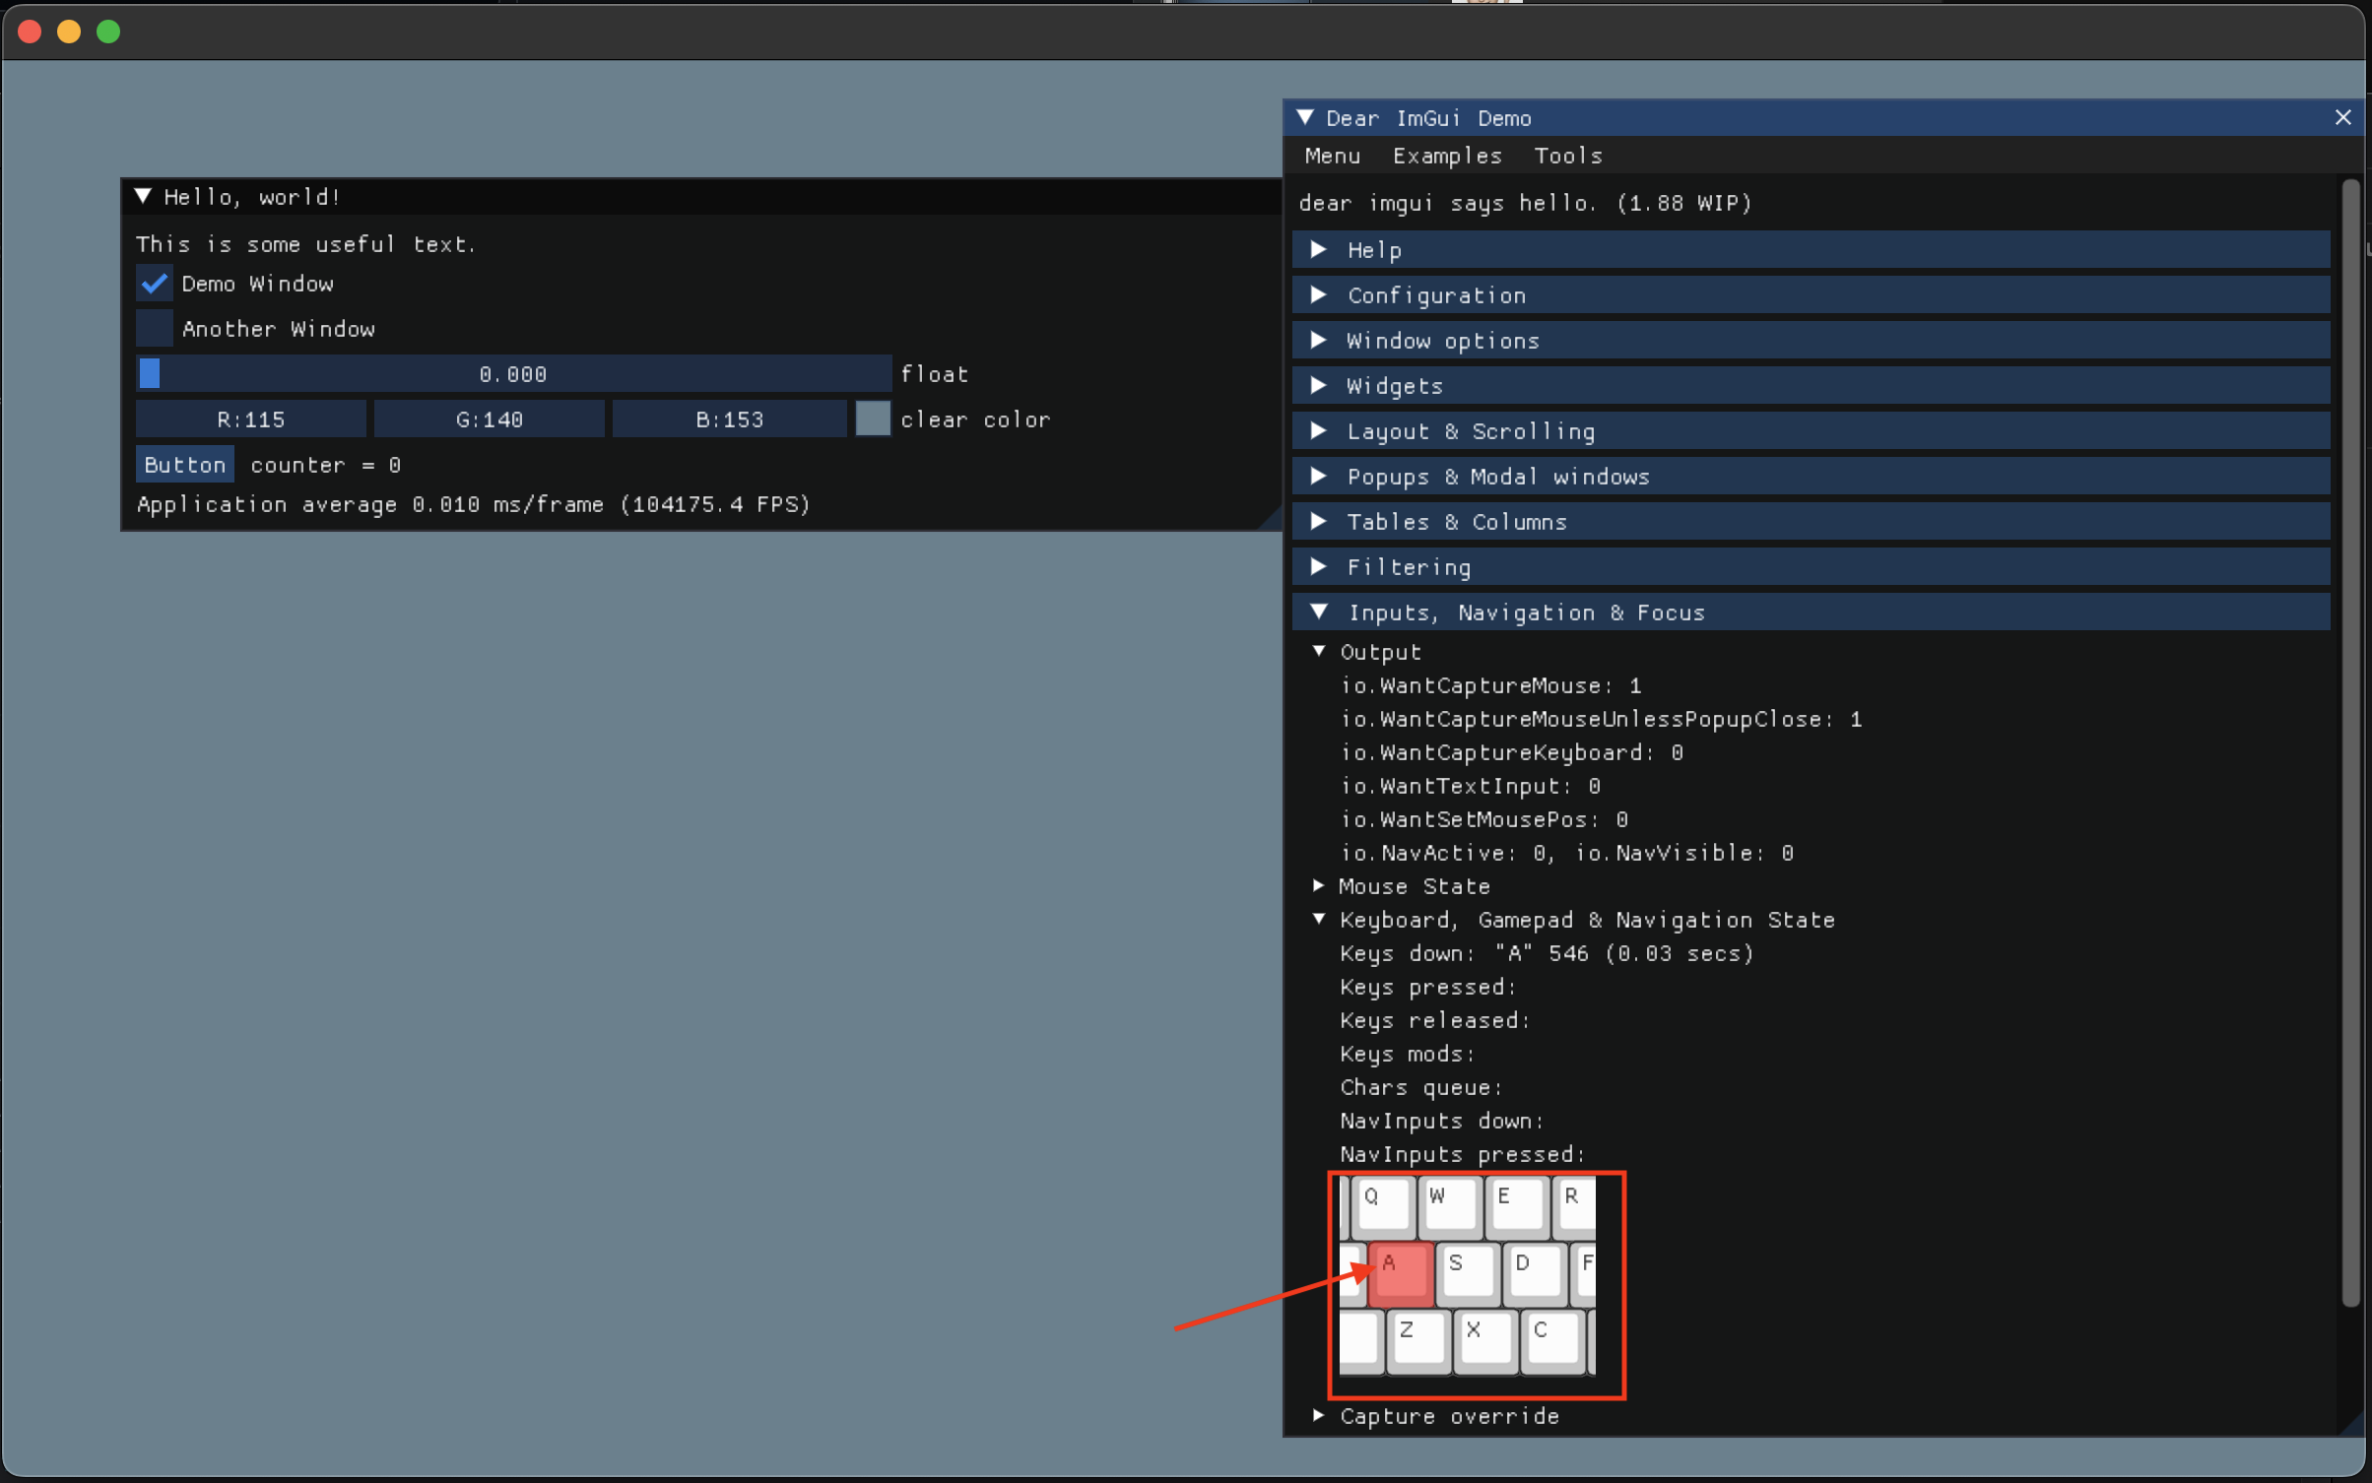The width and height of the screenshot is (2372, 1483).
Task: Select the "S" key in the keyboard display
Action: pyautogui.click(x=1467, y=1272)
